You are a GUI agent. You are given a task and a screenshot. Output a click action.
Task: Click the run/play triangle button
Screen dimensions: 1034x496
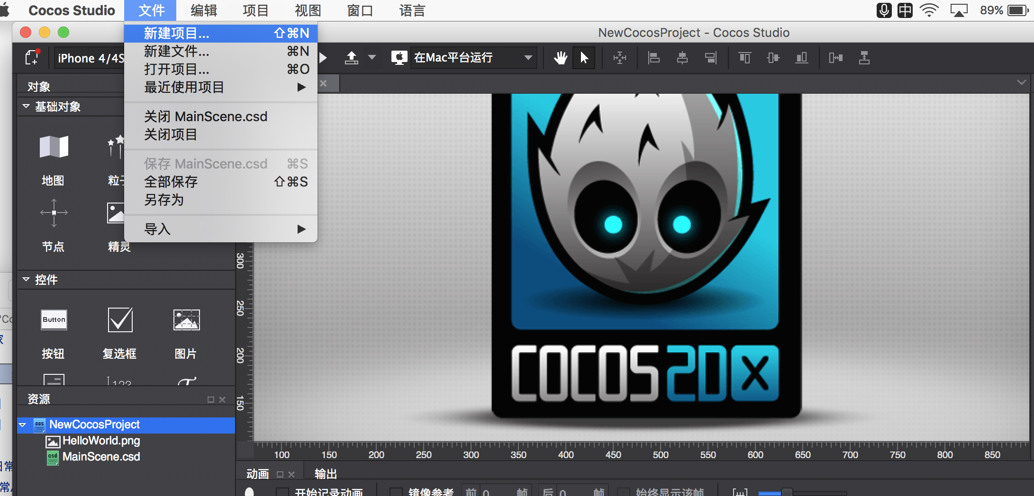click(x=324, y=58)
